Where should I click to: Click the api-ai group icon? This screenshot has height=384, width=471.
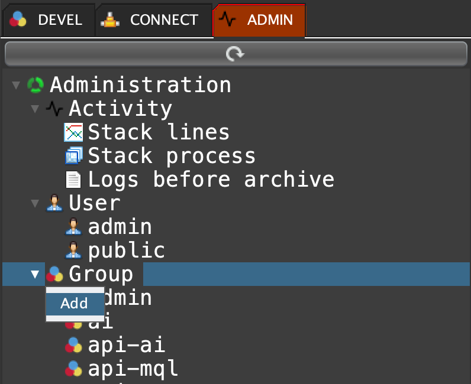point(73,345)
